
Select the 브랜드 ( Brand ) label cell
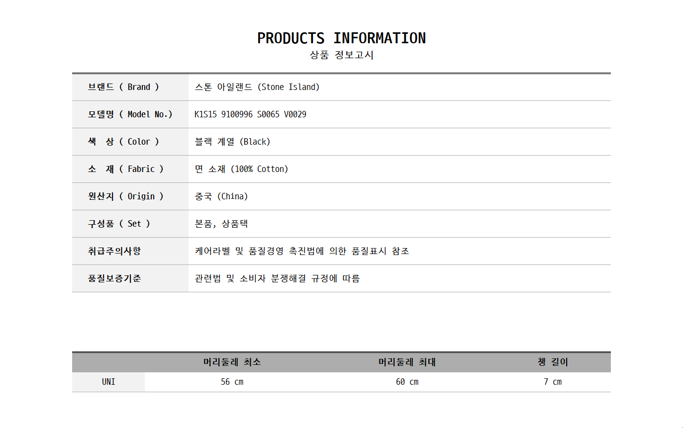click(124, 87)
